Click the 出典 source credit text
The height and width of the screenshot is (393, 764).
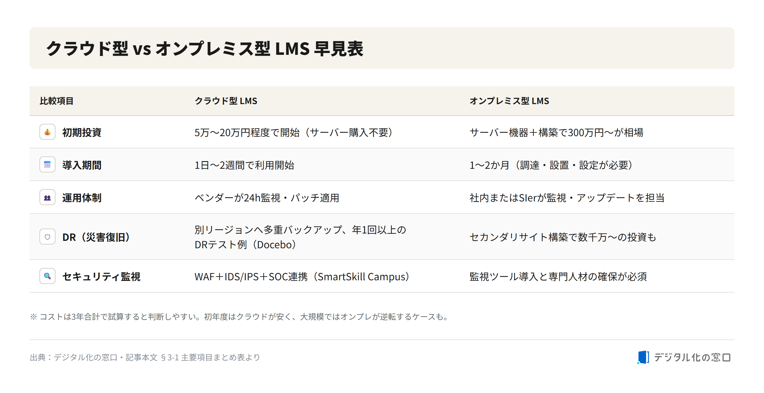click(x=145, y=357)
